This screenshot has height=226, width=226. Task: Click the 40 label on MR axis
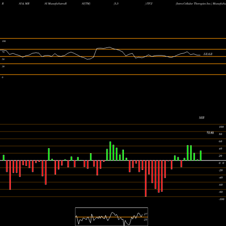221,149
